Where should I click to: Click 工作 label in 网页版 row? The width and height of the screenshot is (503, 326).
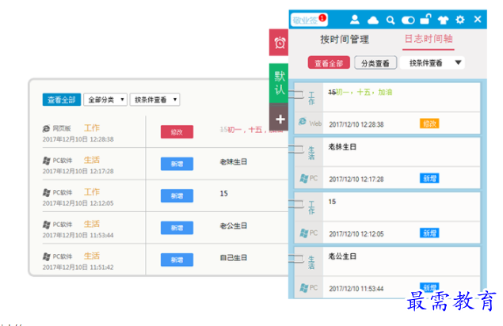92,128
